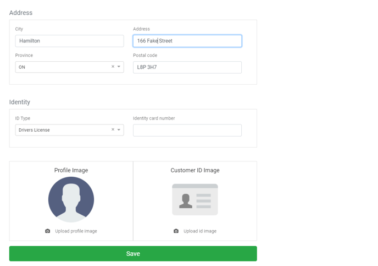Viewport: 378px width, 266px height.
Task: Clear the Province selection with the x icon
Action: click(113, 67)
